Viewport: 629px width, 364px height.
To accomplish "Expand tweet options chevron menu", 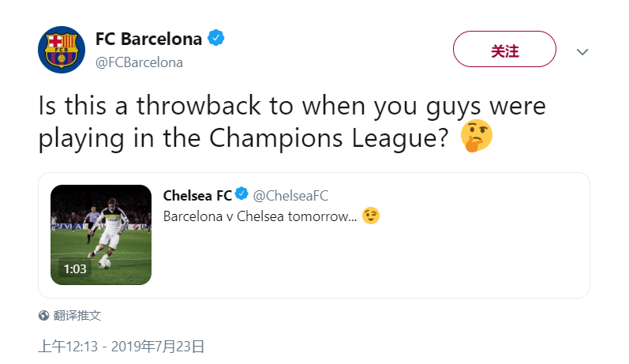I will [582, 52].
